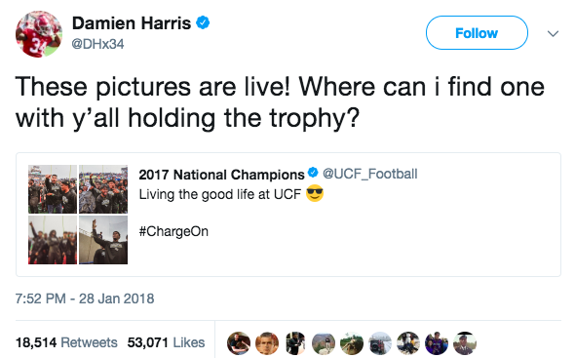The width and height of the screenshot is (575, 358).
Task: Open top-left photo in quoted tweet
Action: (x=53, y=189)
